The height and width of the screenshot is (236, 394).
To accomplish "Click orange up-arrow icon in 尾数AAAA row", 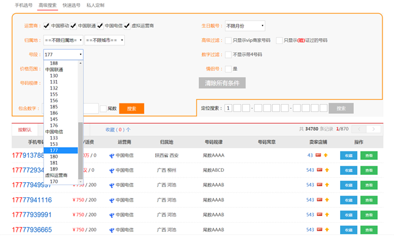I will 326,155.
